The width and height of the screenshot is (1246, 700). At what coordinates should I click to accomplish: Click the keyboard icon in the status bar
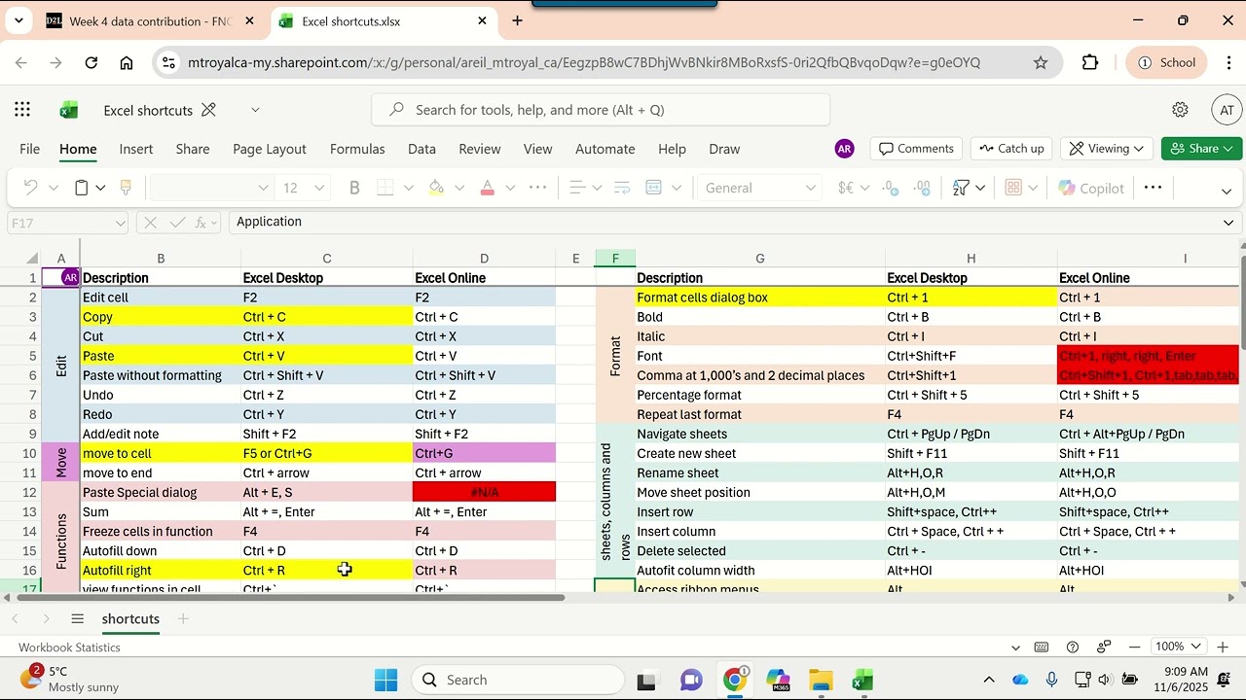1042,647
